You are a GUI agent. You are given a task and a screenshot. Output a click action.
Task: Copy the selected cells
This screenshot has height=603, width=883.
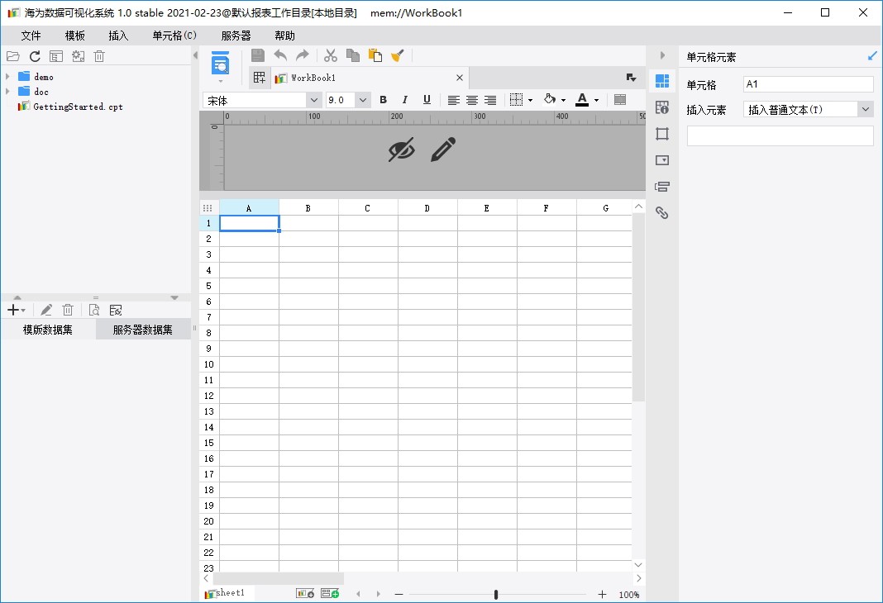tap(353, 55)
